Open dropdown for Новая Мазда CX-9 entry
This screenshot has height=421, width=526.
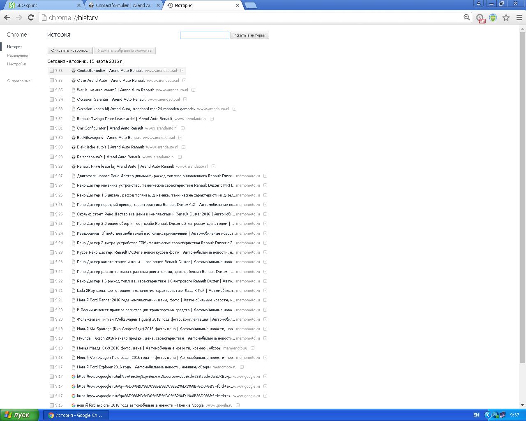(x=252, y=348)
